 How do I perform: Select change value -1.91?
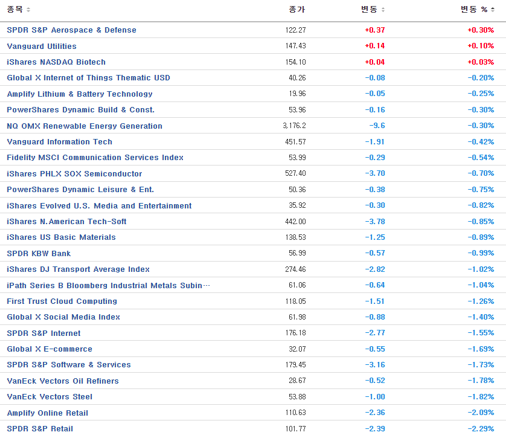374,142
